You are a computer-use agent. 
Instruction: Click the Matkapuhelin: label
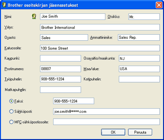point(15,90)
